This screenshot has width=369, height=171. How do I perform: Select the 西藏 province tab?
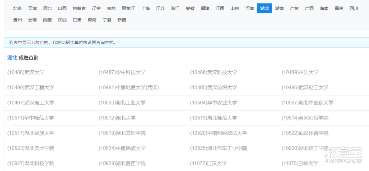pyautogui.click(x=47, y=20)
